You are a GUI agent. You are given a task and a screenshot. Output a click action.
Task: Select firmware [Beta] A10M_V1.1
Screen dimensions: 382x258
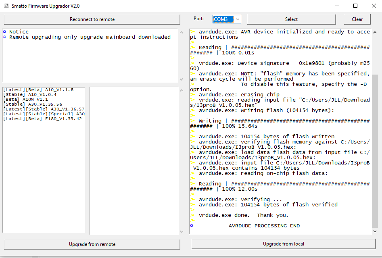(x=25, y=99)
